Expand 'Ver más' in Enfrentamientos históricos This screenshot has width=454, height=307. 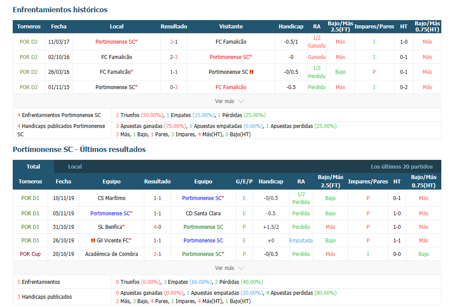click(x=229, y=101)
